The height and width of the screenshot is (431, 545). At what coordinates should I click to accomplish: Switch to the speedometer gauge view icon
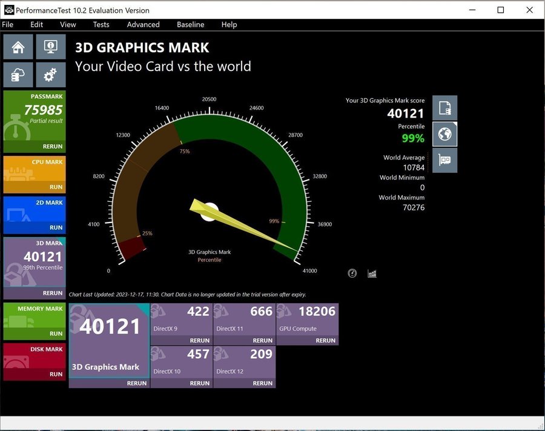click(x=352, y=273)
